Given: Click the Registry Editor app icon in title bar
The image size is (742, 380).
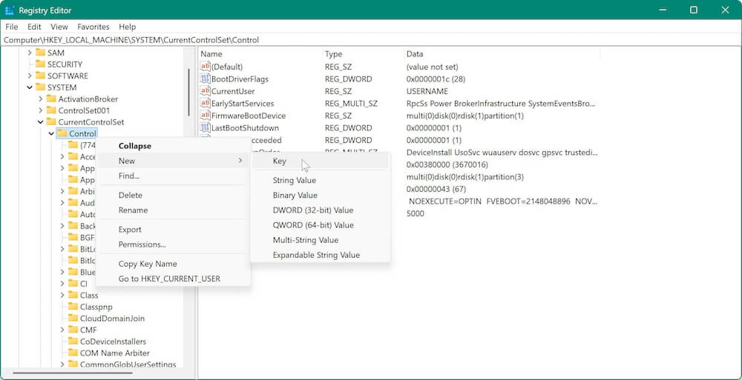Looking at the screenshot, I should 10,10.
